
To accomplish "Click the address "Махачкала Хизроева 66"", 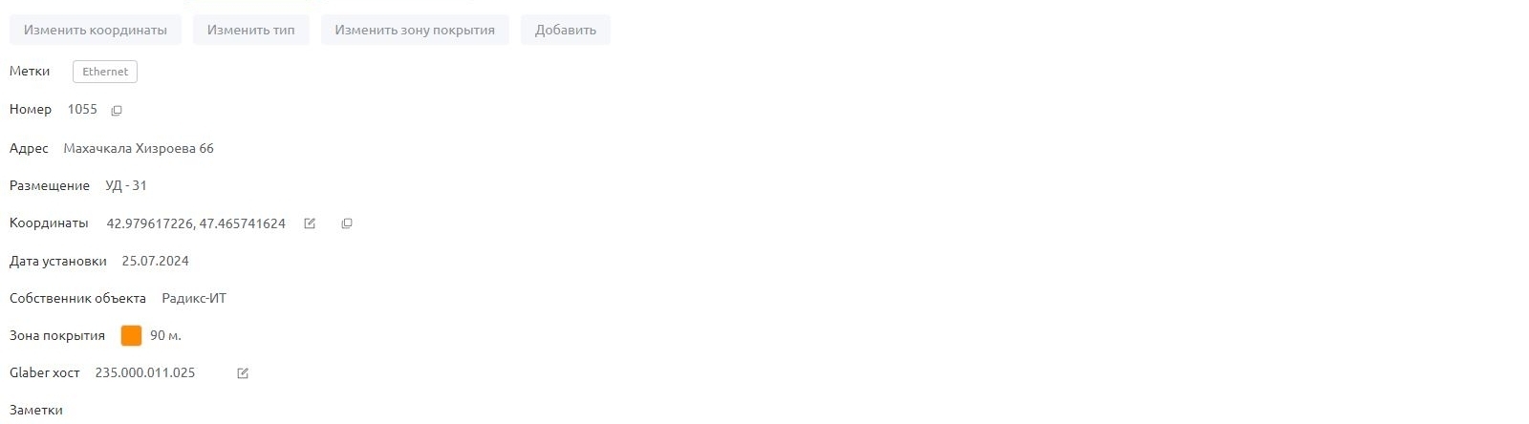I will point(139,148).
